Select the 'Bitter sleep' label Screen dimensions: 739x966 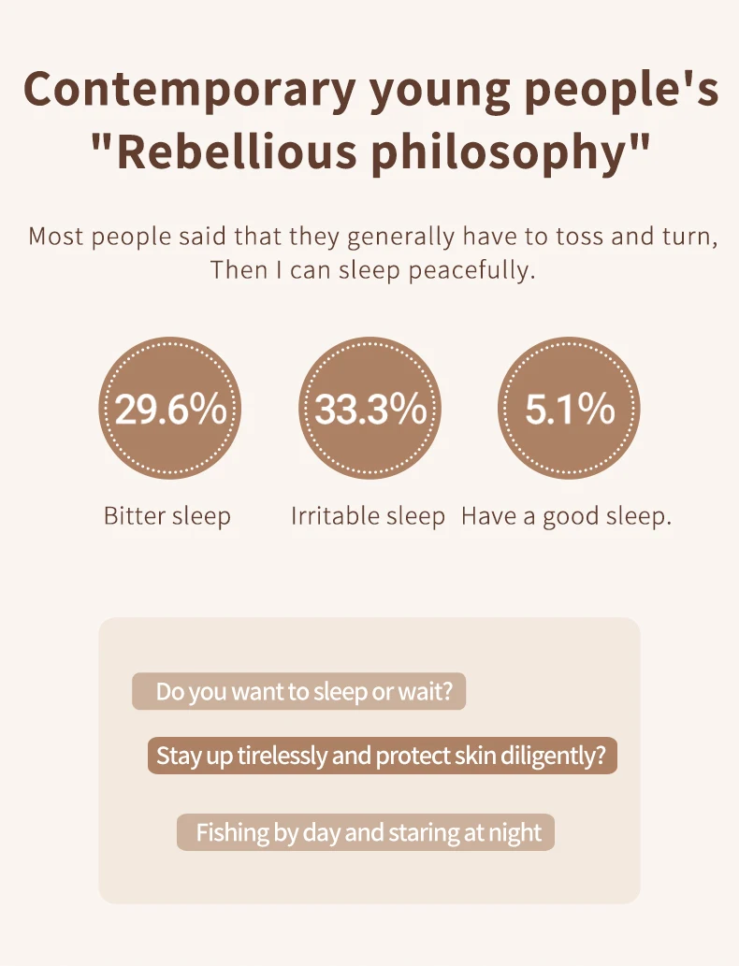(167, 516)
